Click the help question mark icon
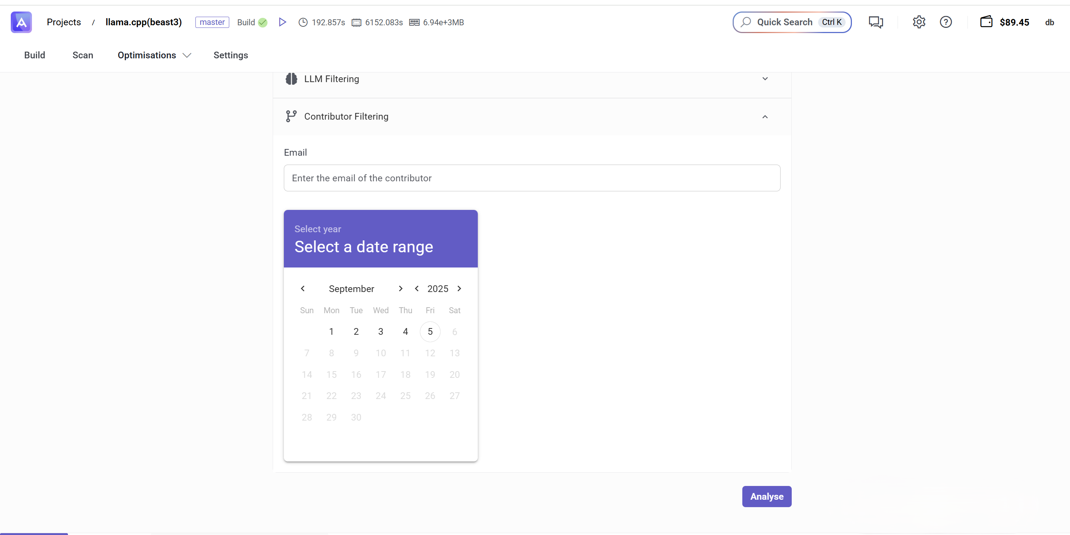 (946, 22)
